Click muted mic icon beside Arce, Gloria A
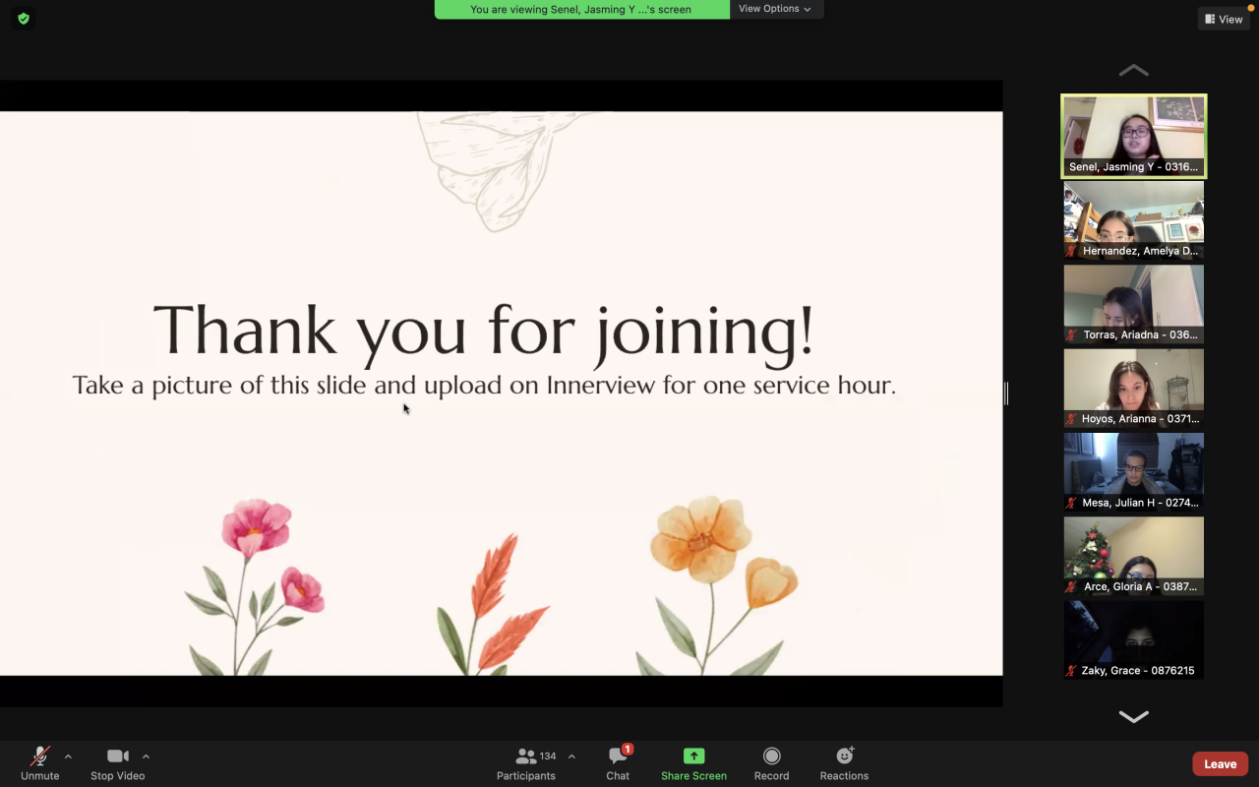This screenshot has width=1259, height=787. tap(1072, 586)
